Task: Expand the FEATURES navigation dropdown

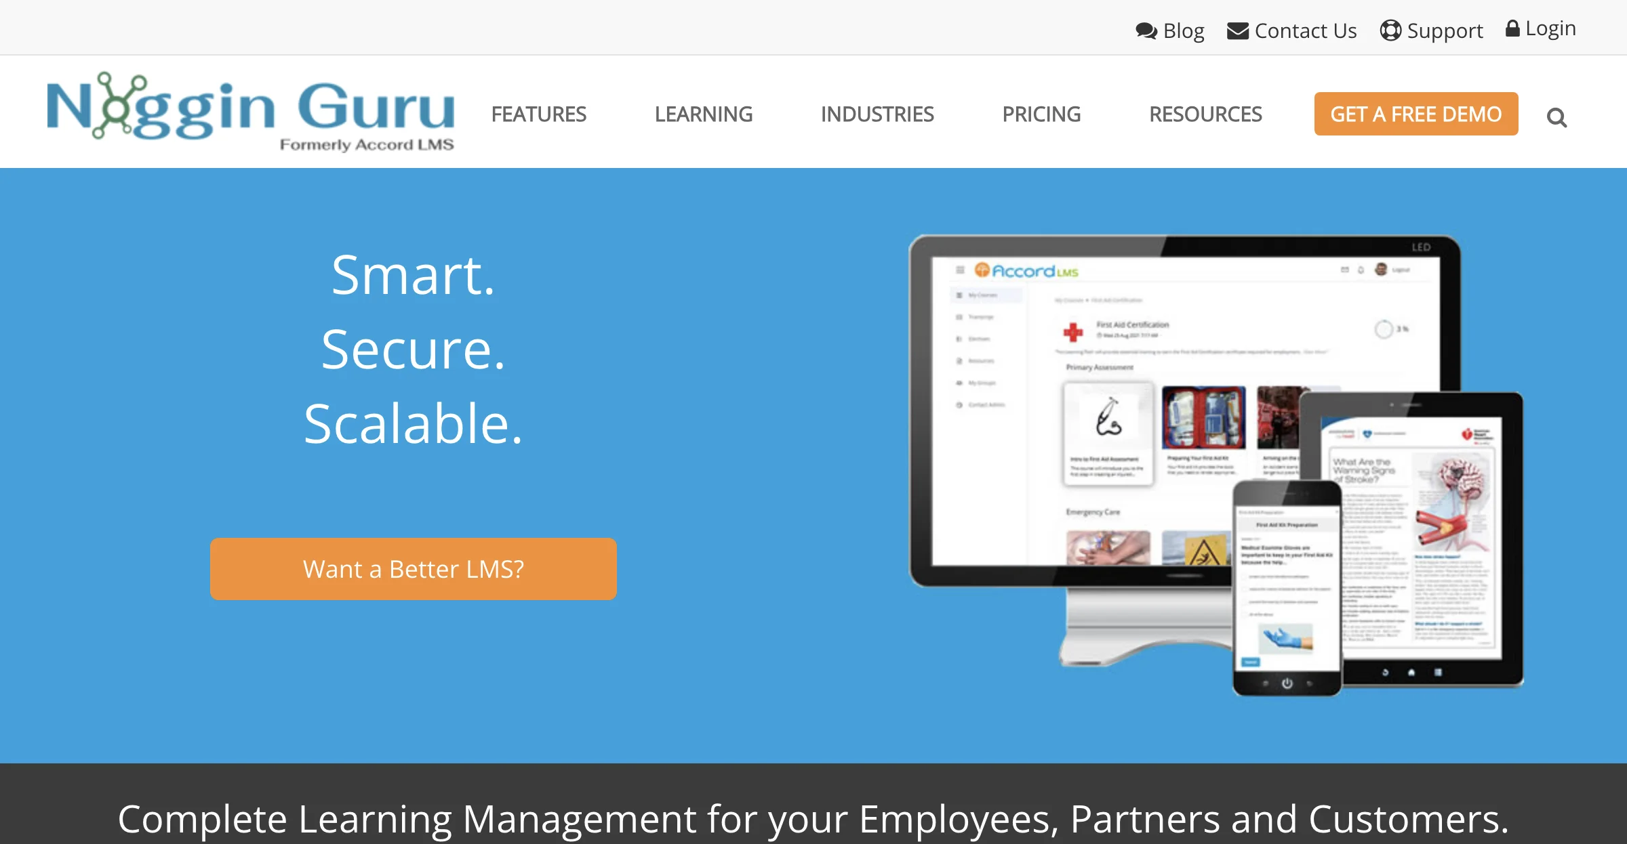Action: click(x=538, y=113)
